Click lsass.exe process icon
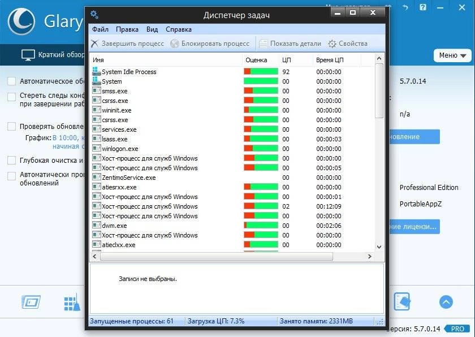The width and height of the screenshot is (475, 337). [96, 139]
